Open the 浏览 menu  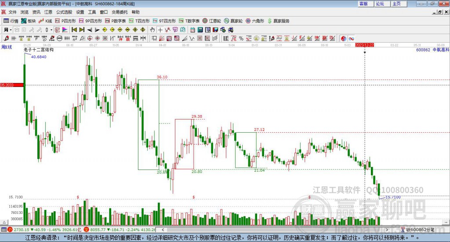click(x=25, y=12)
